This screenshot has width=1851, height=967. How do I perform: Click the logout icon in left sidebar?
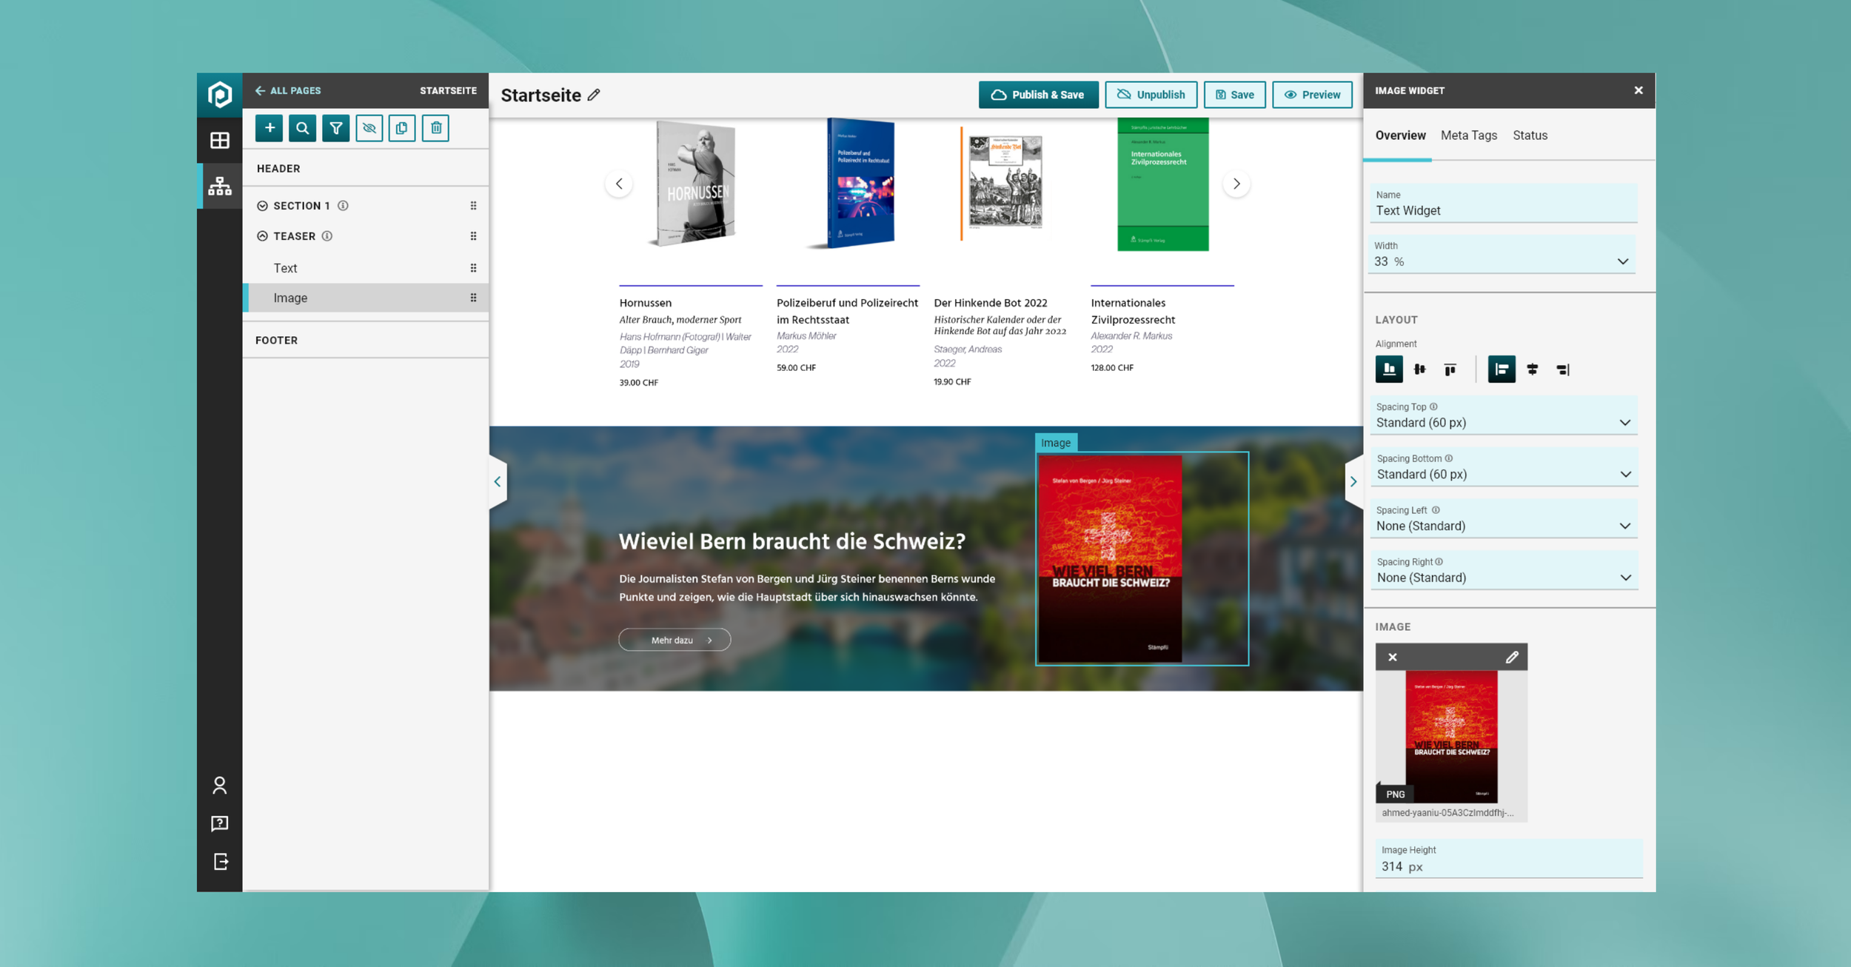point(220,862)
